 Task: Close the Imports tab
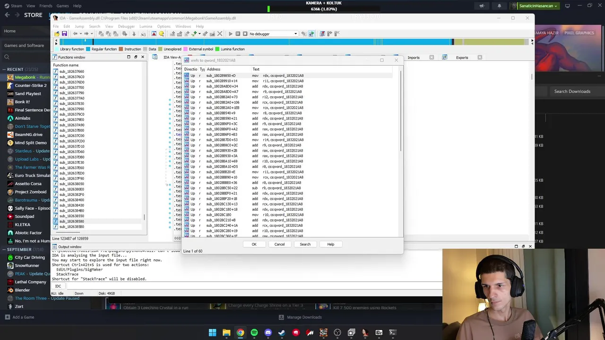coord(432,58)
